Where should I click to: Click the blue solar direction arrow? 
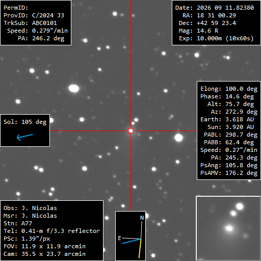(25, 137)
